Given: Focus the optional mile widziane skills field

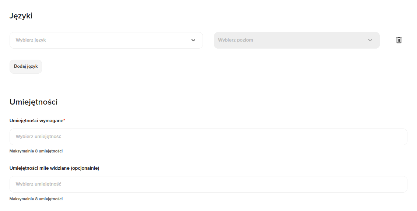Looking at the screenshot, I should [208, 184].
